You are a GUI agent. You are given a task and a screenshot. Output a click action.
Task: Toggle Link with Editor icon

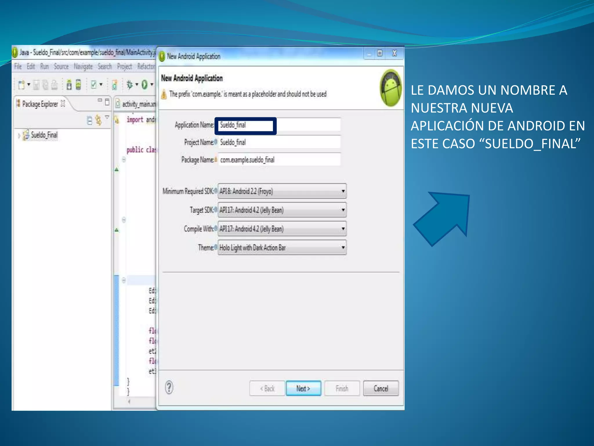(x=99, y=120)
